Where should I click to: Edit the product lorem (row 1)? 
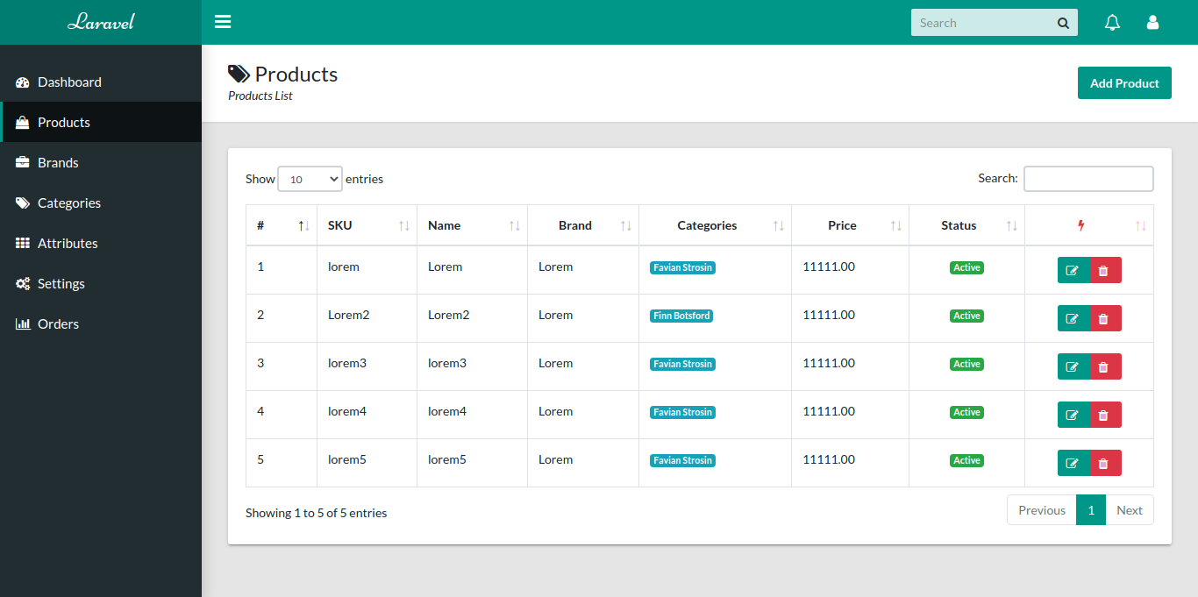pos(1073,270)
